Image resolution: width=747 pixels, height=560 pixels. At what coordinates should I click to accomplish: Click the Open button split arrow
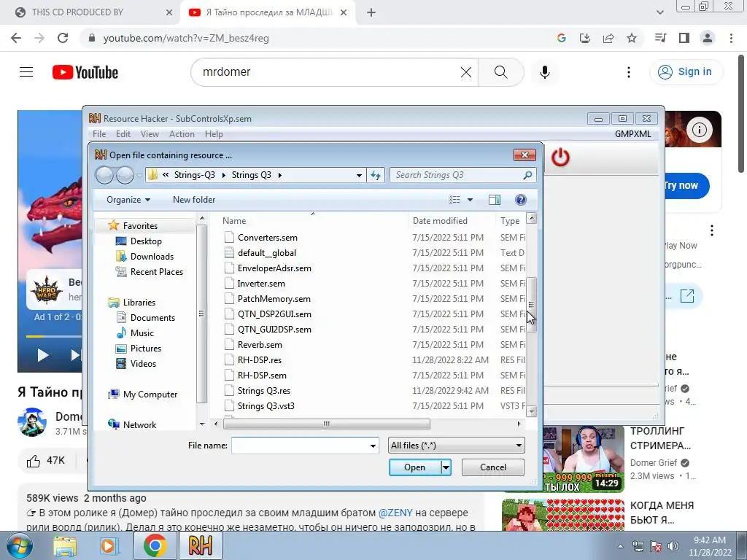tap(446, 467)
